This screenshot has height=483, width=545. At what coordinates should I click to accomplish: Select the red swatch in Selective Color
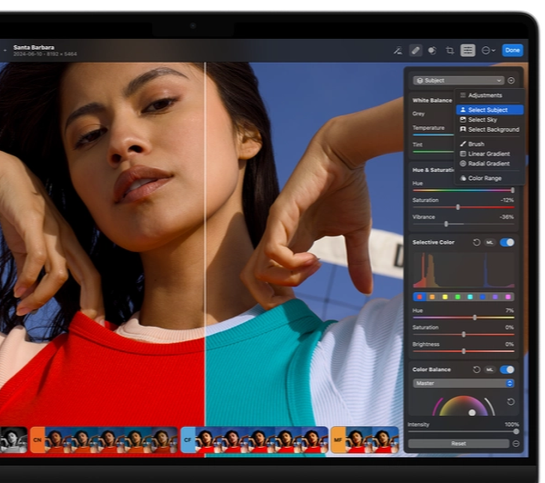click(x=420, y=296)
